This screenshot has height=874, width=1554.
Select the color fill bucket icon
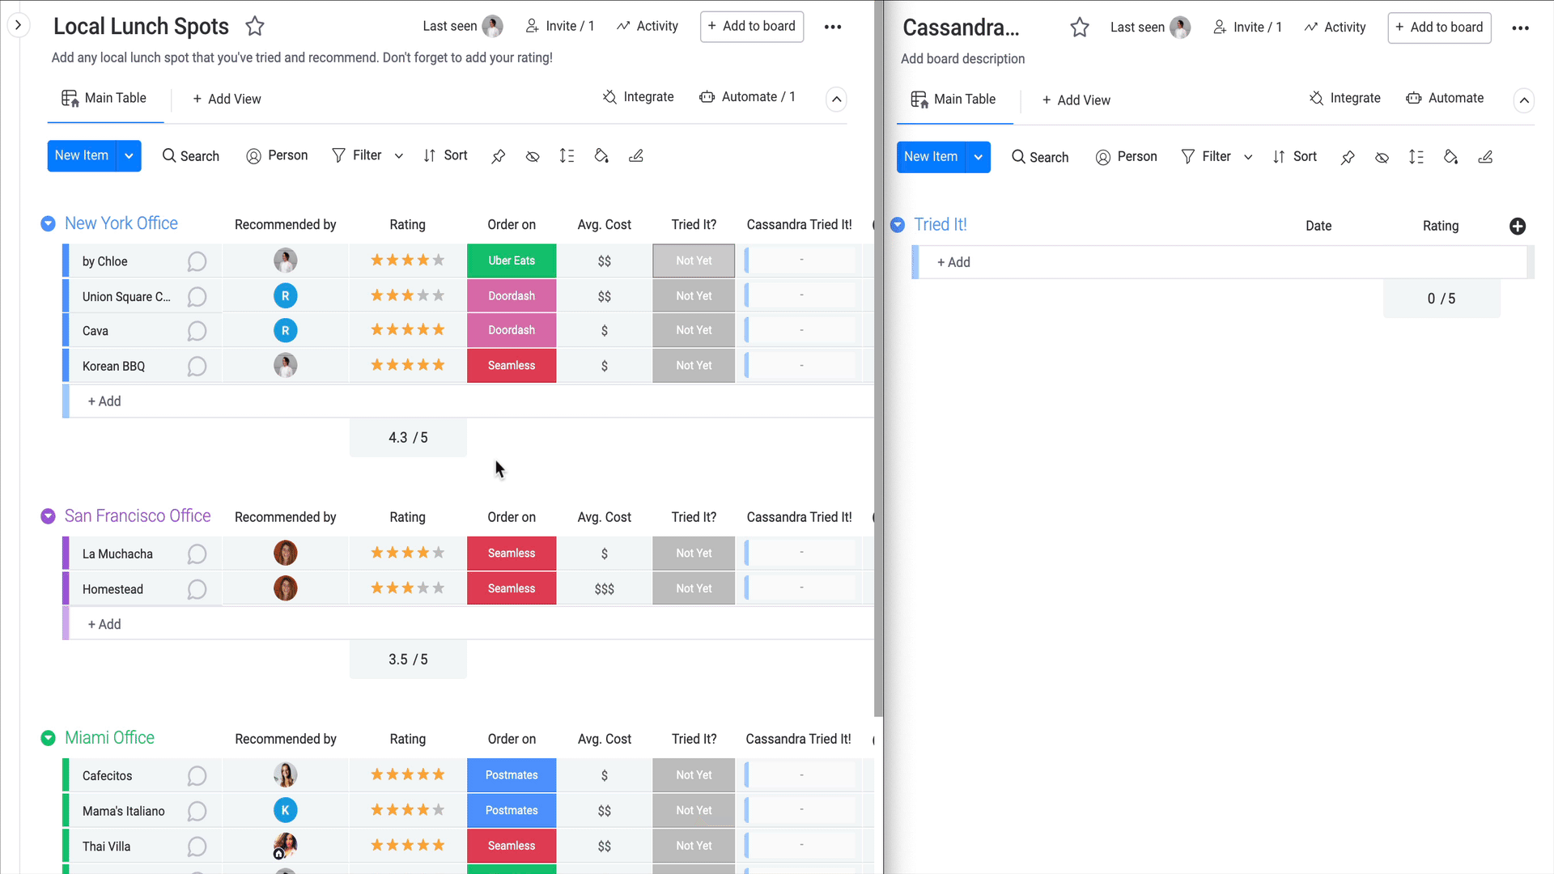[601, 155]
